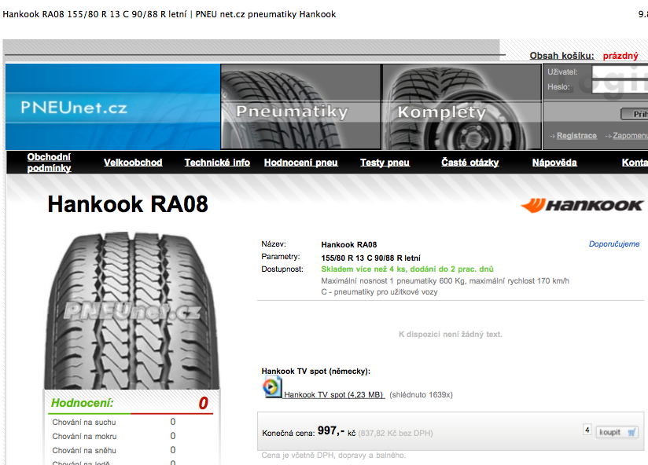
Task: Open the Zapomenuté heslo link
Action: click(x=630, y=136)
